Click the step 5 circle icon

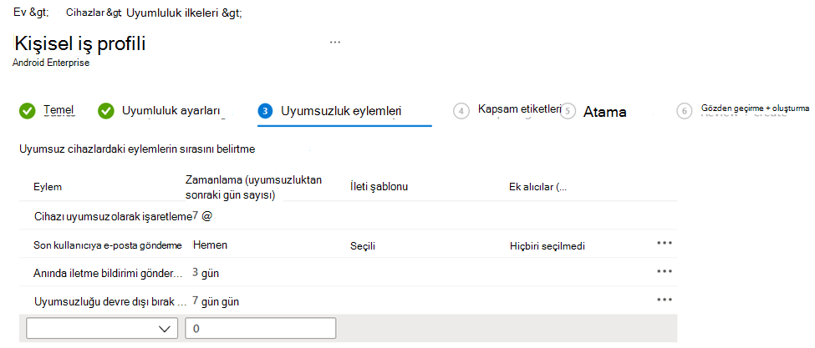[568, 112]
